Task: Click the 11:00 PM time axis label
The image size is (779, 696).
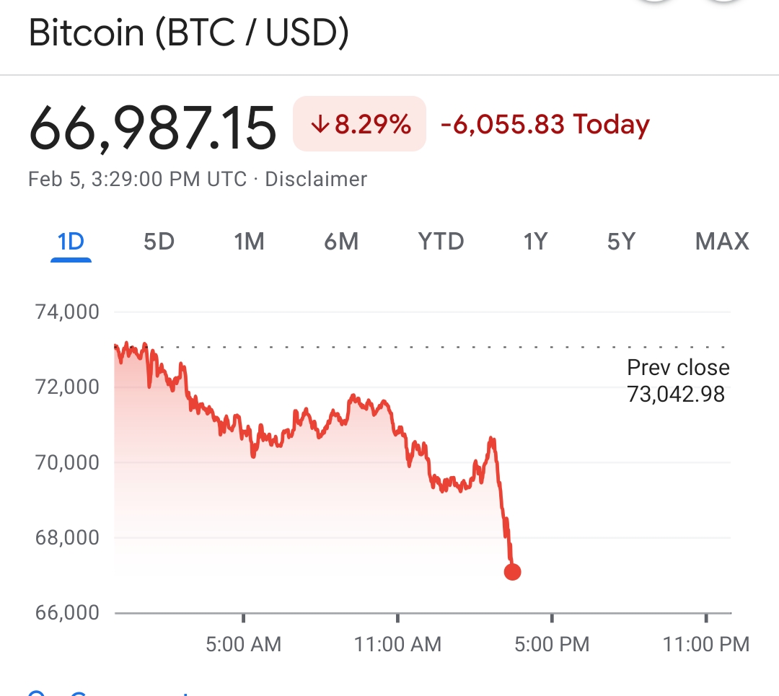Action: click(x=705, y=644)
